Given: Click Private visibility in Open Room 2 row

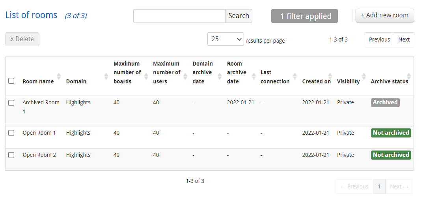Looking at the screenshot, I should [x=345, y=155].
